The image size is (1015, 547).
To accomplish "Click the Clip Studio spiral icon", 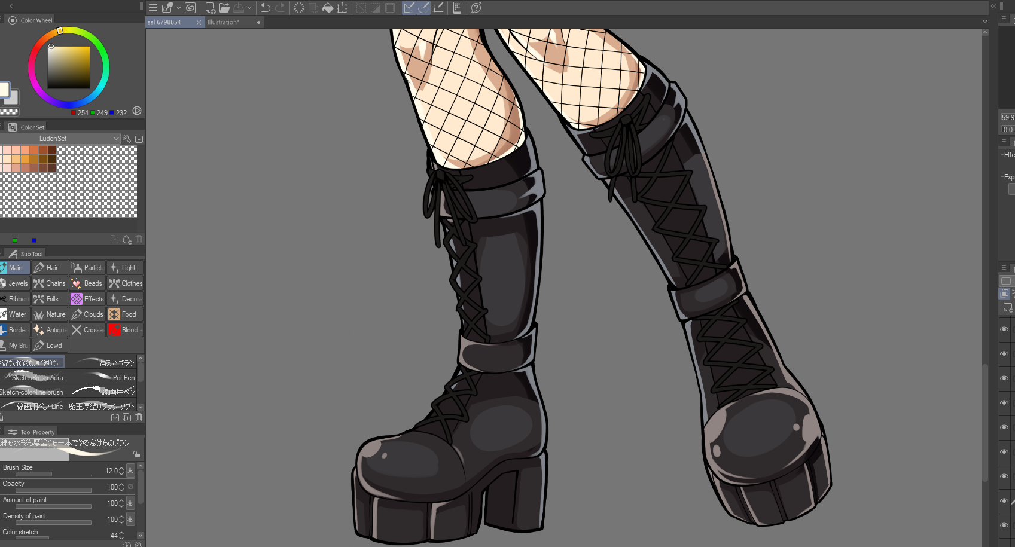I will [x=190, y=8].
